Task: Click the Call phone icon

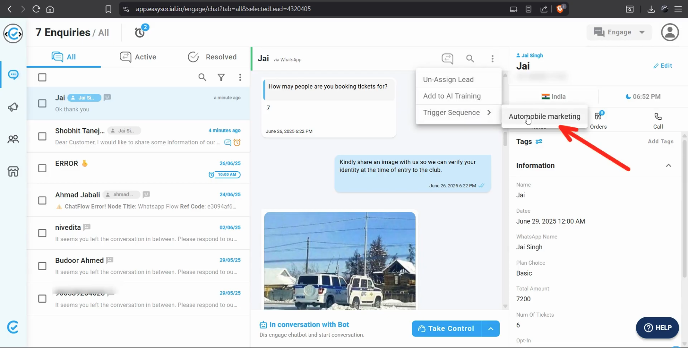Action: coord(658,120)
